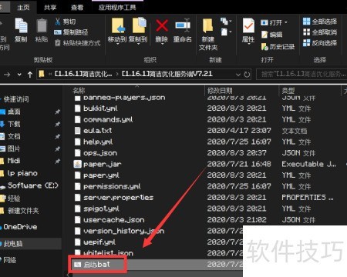Select the commands.yml file

pos(108,119)
